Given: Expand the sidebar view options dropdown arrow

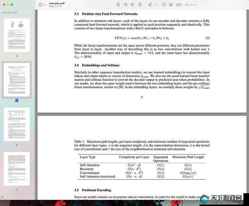Looking at the screenshot, I should (45, 5).
